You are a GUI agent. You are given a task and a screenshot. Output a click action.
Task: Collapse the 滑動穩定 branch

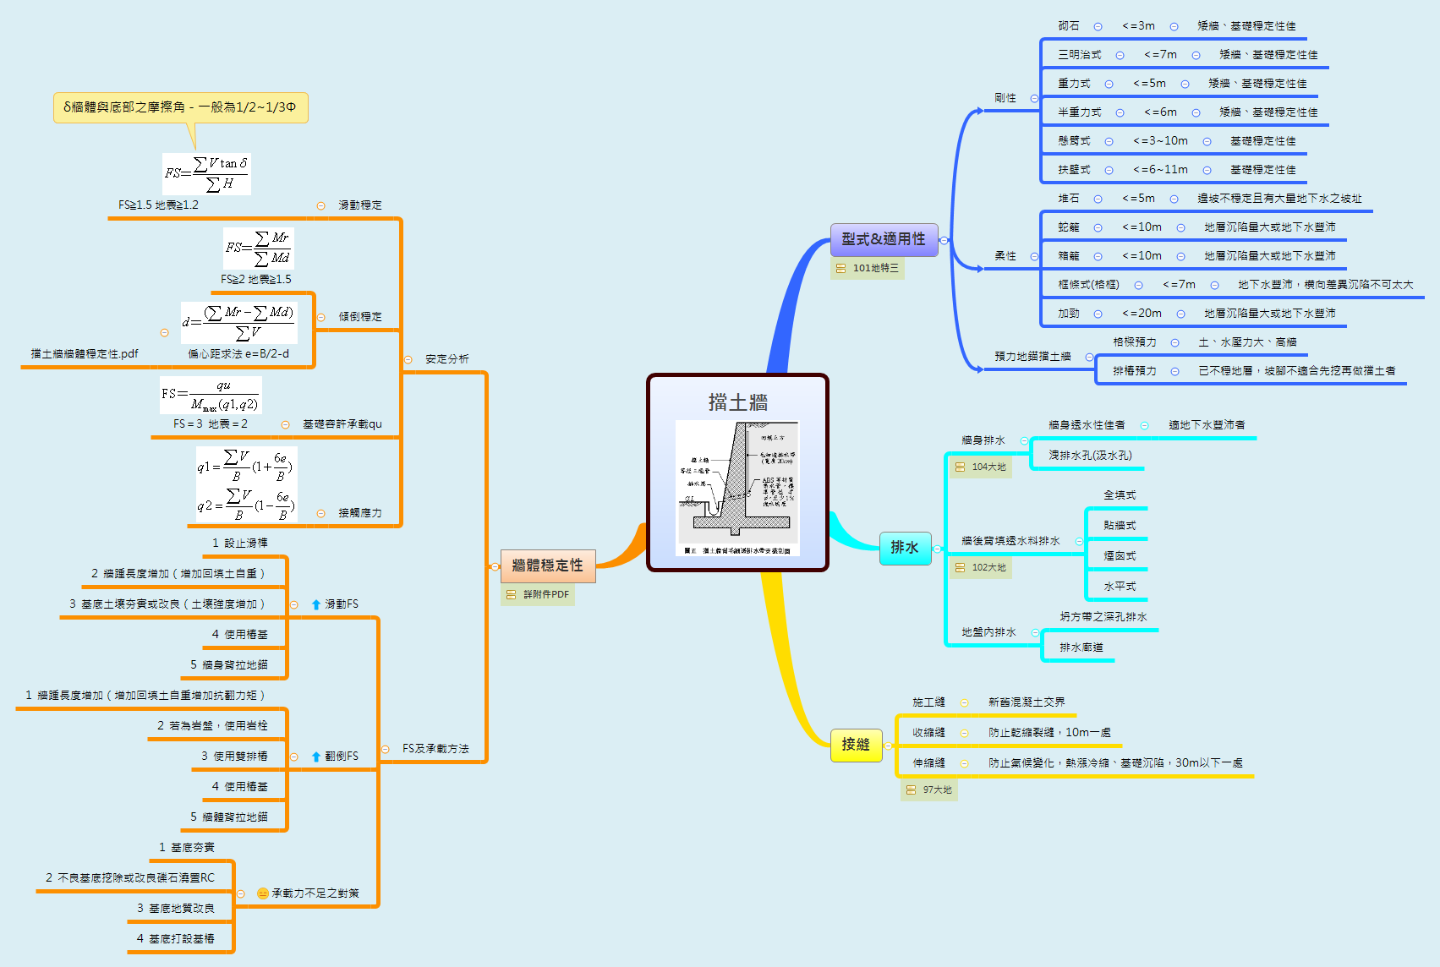tap(322, 205)
